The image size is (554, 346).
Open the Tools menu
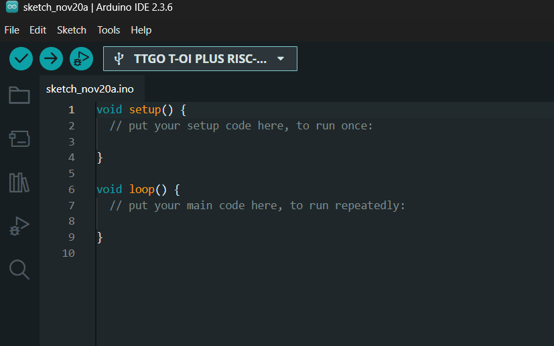coord(109,30)
